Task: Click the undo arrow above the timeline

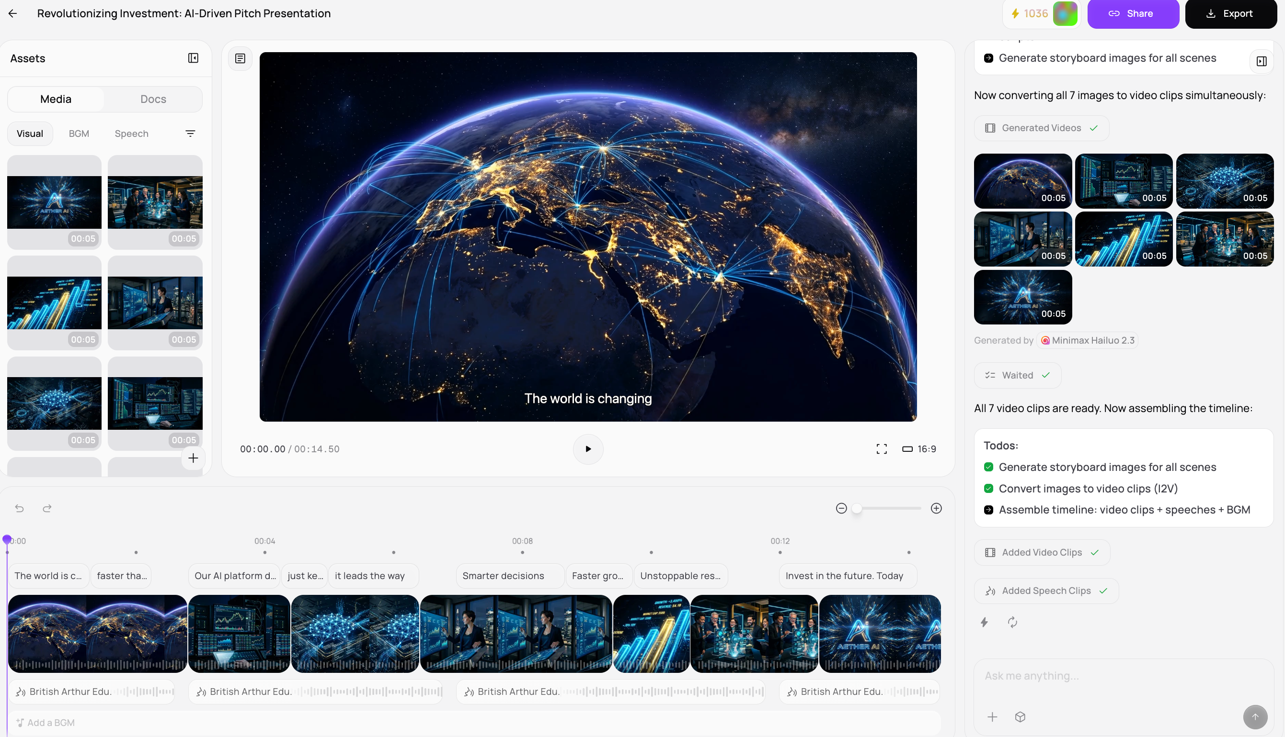Action: [19, 508]
